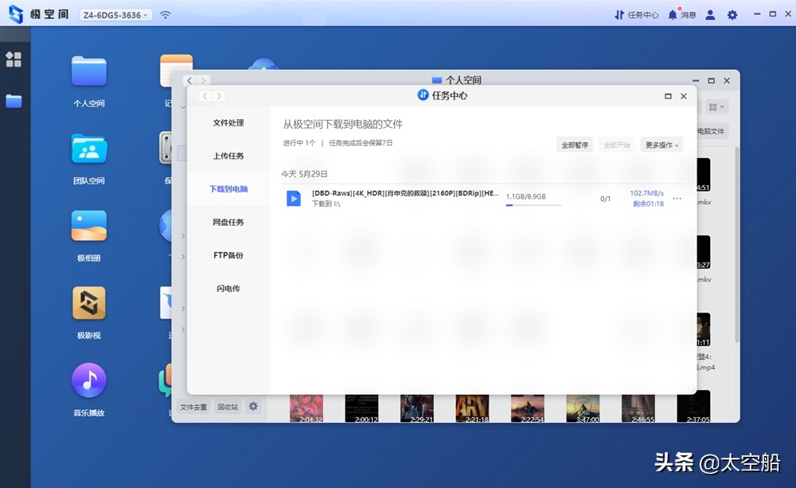Click the 回收站 button in 个人空间
796x488 pixels.
228,407
